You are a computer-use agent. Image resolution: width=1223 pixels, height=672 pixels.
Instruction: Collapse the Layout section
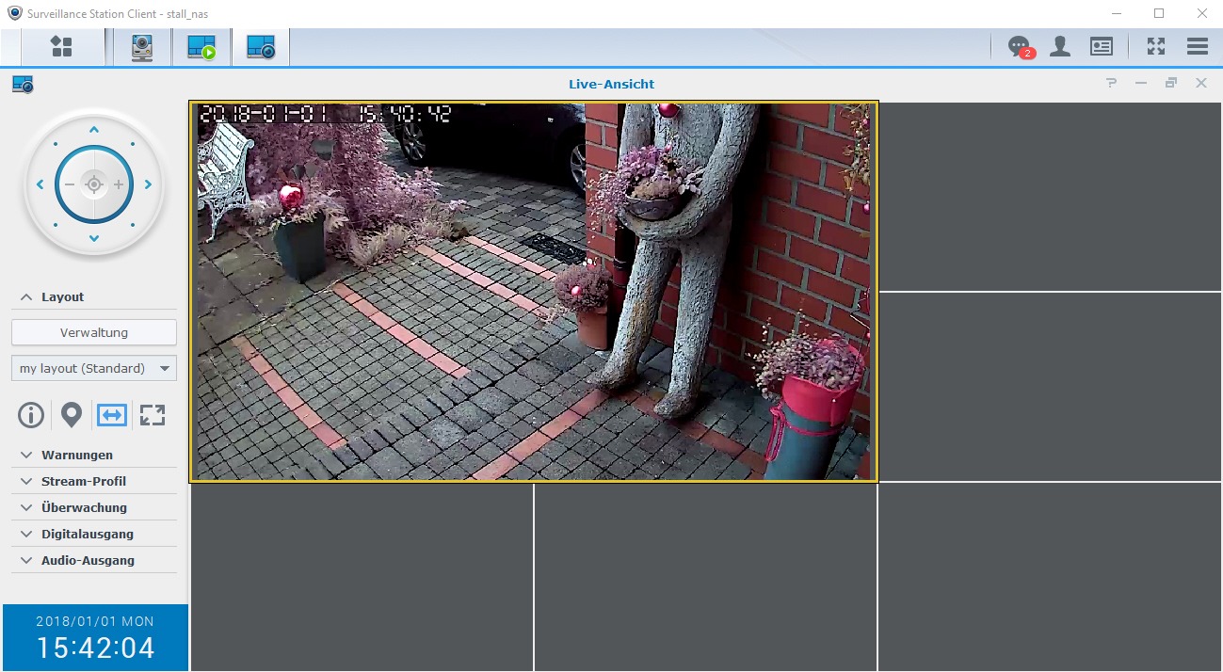[93, 296]
